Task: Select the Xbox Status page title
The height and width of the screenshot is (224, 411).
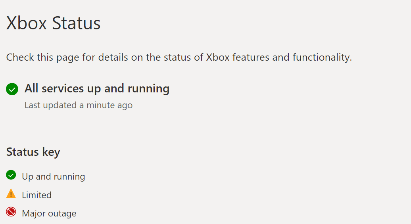Action: 53,23
